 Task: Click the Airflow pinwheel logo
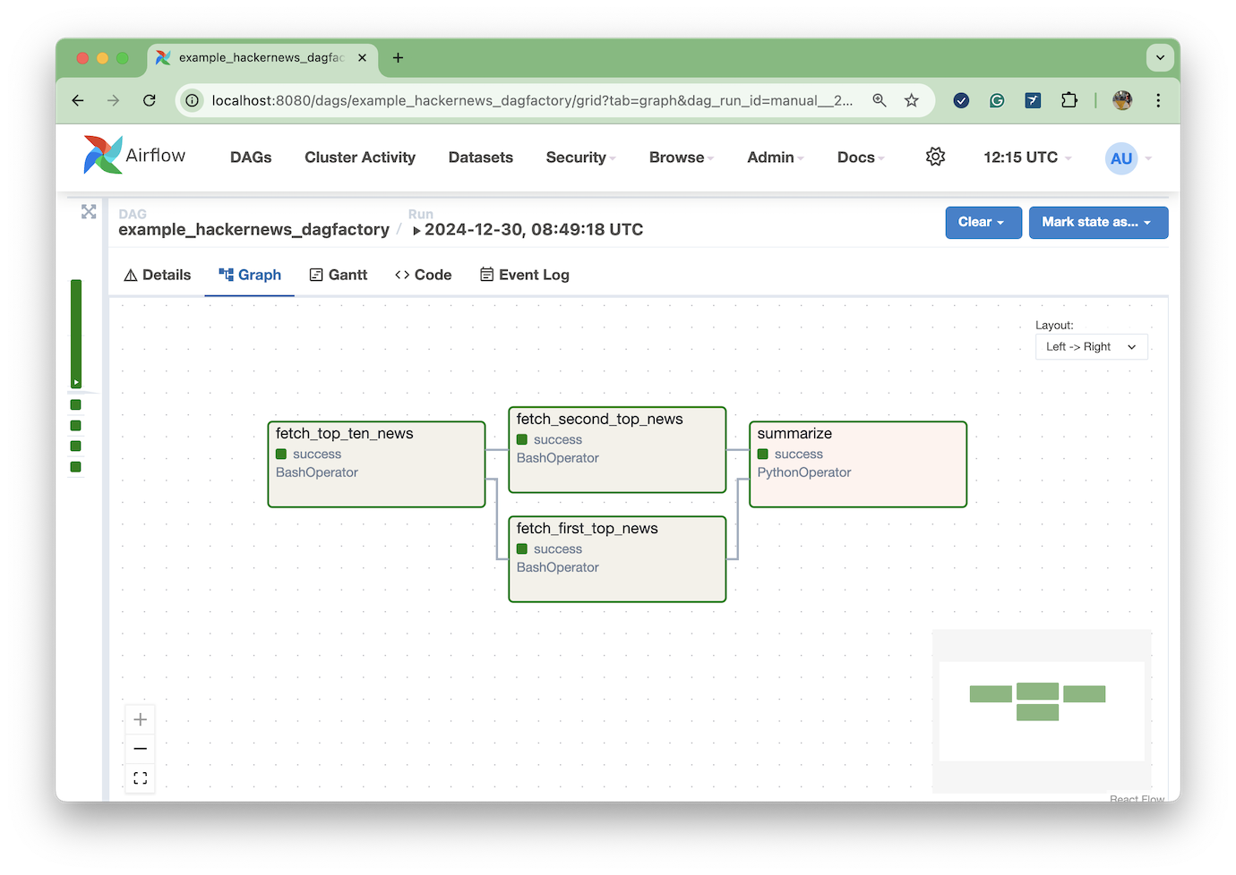[103, 156]
